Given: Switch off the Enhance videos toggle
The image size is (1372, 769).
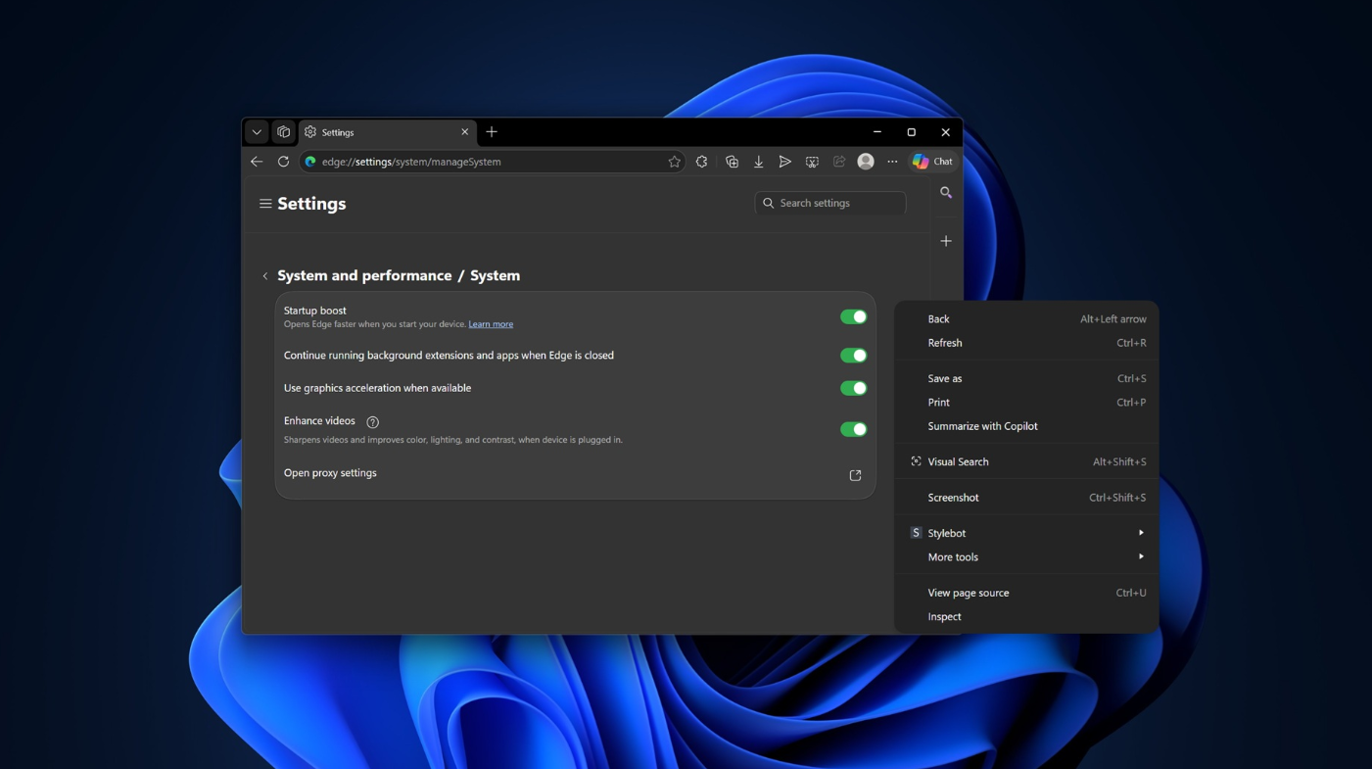Looking at the screenshot, I should (853, 429).
